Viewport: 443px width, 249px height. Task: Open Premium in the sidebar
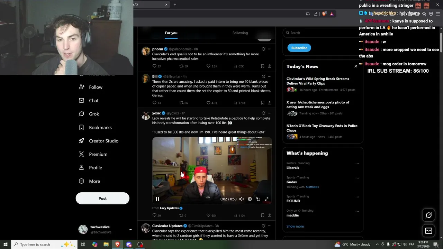click(93, 154)
